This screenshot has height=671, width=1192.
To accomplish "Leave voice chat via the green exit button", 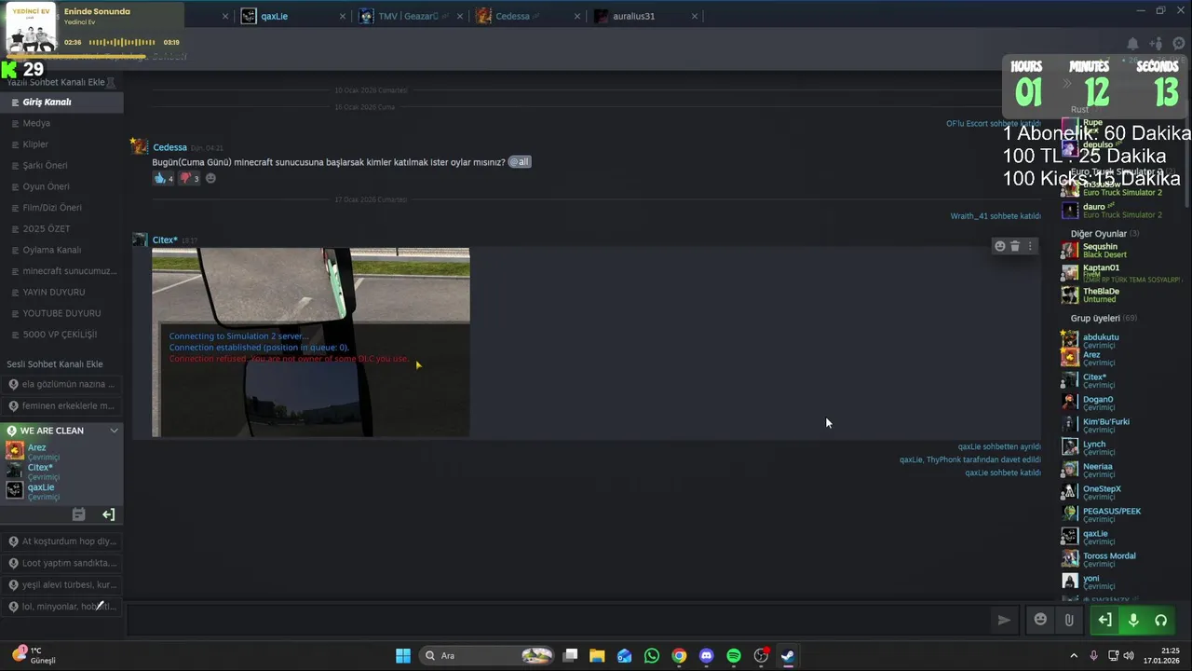I will pos(1104,620).
